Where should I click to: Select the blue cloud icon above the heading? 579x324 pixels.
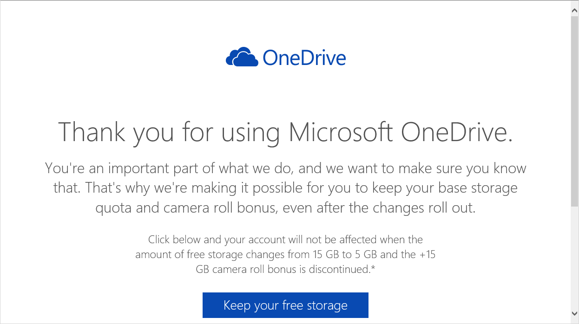243,57
